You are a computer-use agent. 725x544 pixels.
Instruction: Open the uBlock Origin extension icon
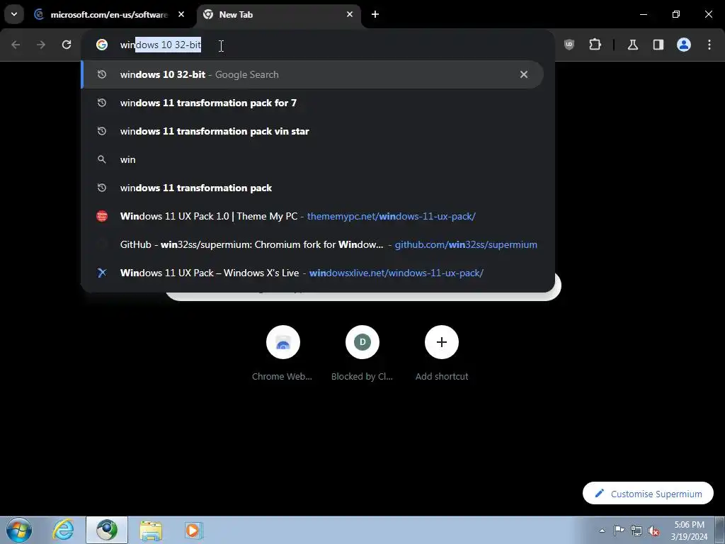point(569,45)
